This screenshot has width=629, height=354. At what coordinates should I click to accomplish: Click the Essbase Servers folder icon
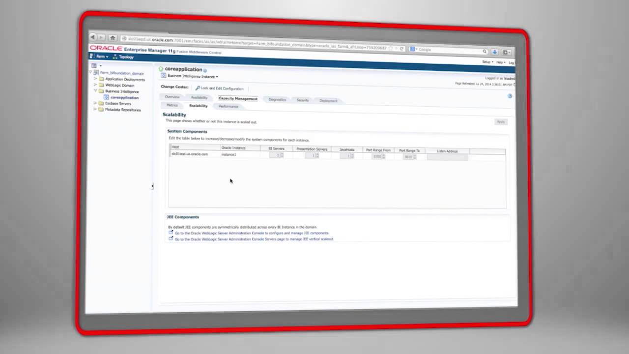tap(101, 103)
